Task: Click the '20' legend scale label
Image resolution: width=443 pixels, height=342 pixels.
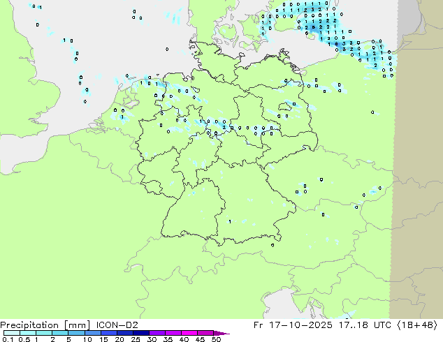Action: 119,339
